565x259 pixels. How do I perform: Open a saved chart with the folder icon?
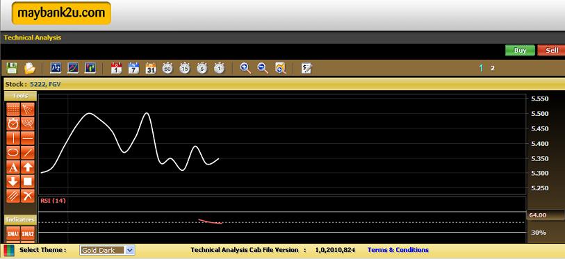point(30,68)
